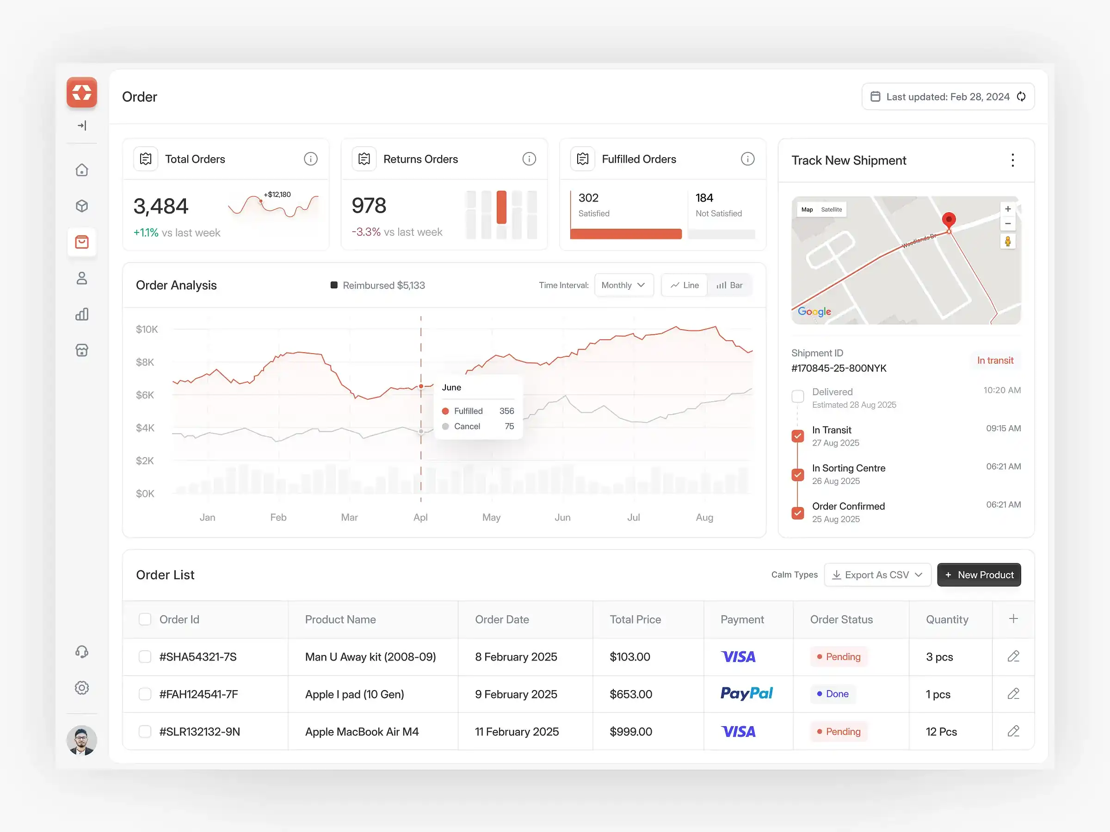1110x832 pixels.
Task: Open the store icon in sidebar
Action: point(82,350)
